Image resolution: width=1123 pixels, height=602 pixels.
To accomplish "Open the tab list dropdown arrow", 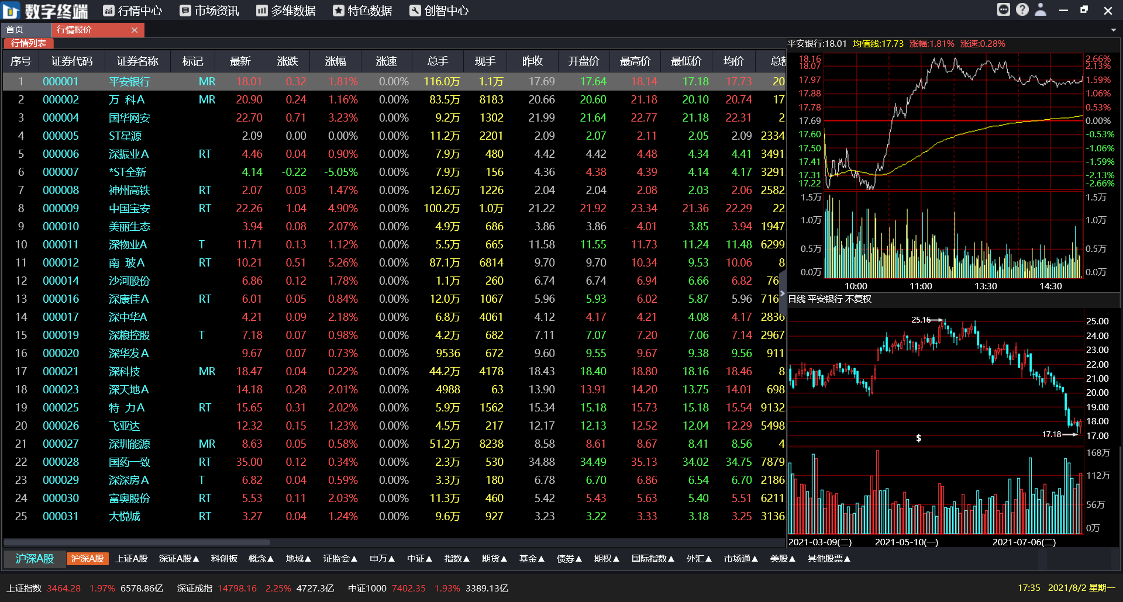I will 1113,30.
